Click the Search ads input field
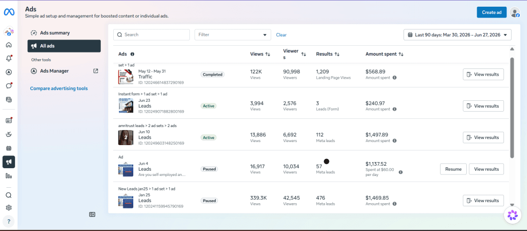527x231 pixels. [x=151, y=34]
